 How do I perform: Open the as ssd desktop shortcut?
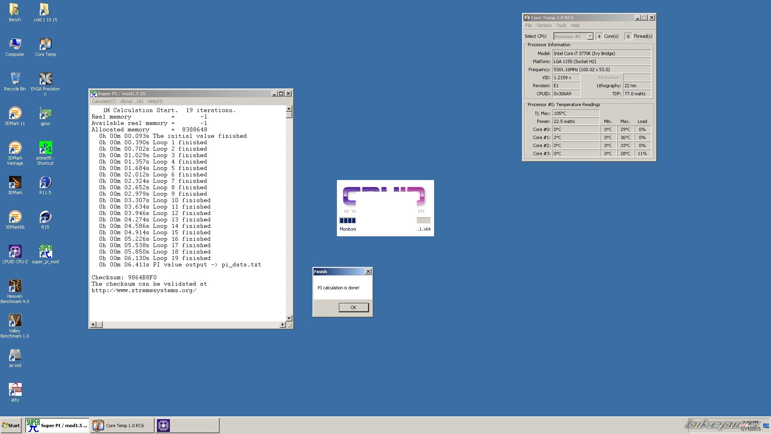click(14, 358)
